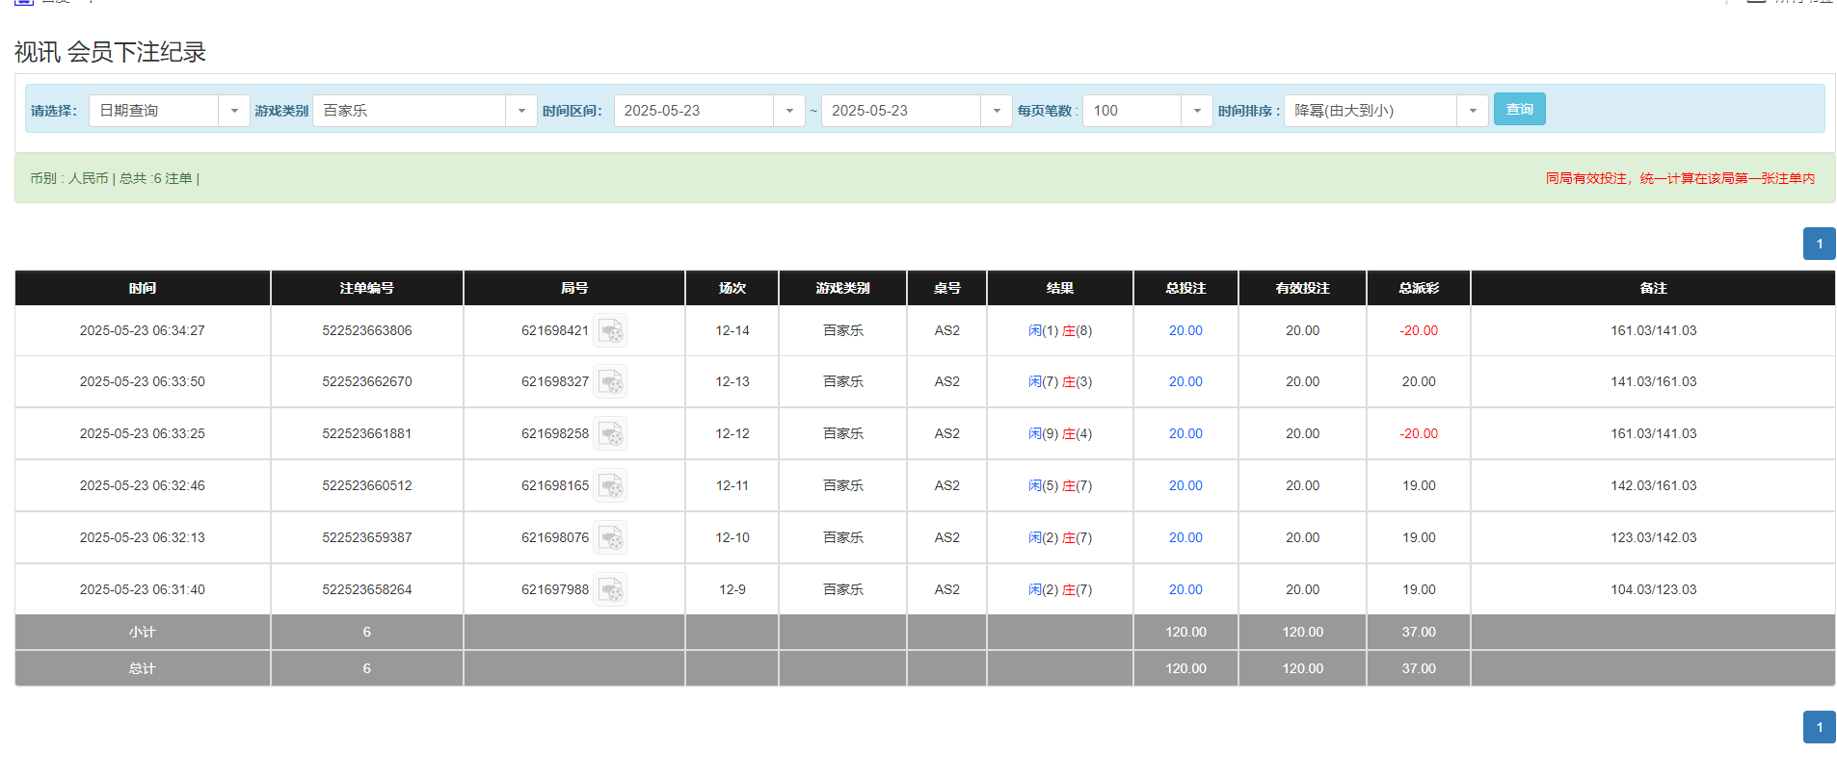Screen dimensions: 1837x780
Task: Open video replay icon for round 621698165
Action: (x=610, y=486)
